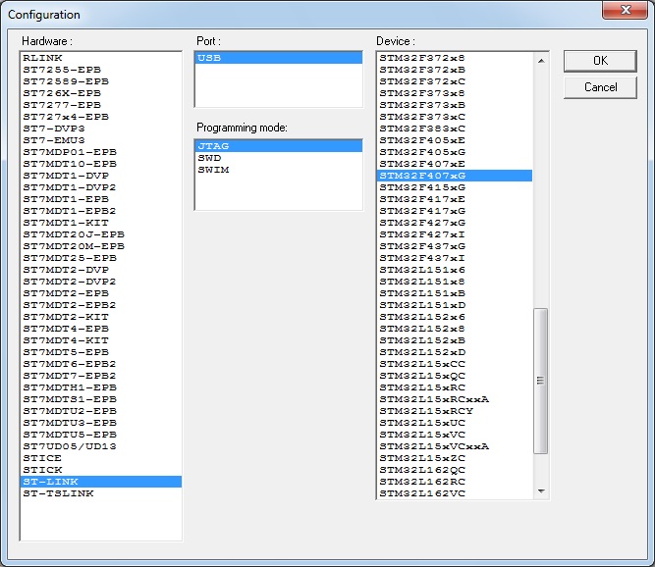Choose SWIM programming mode
The width and height of the screenshot is (655, 567).
pyautogui.click(x=279, y=170)
